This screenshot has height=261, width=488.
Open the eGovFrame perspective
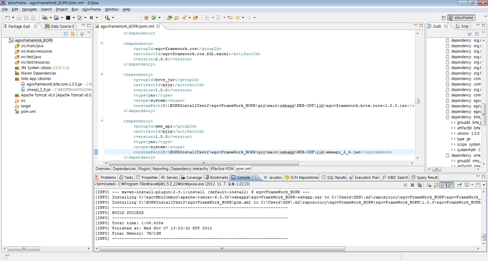pos(461,18)
